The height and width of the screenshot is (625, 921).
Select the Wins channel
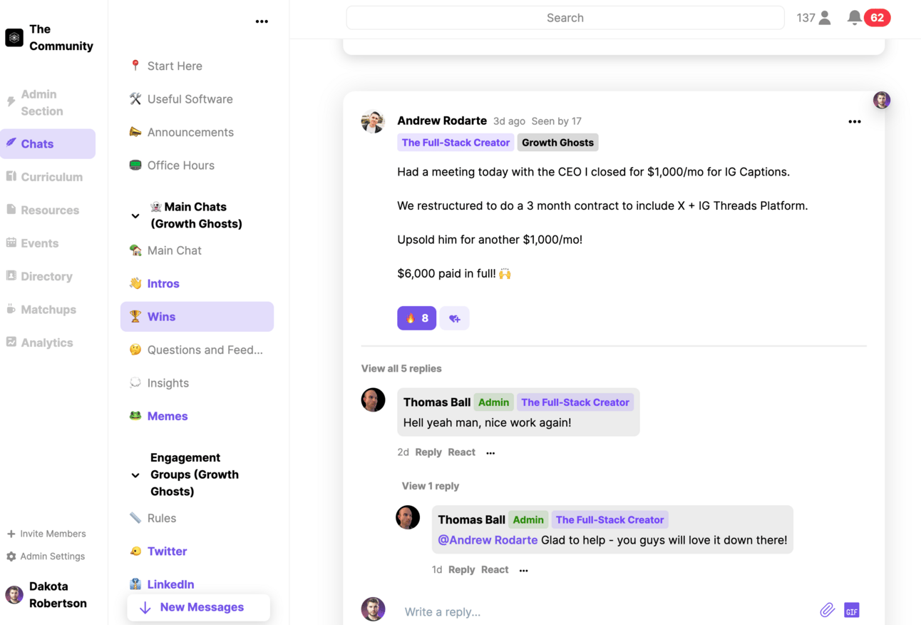pyautogui.click(x=197, y=317)
